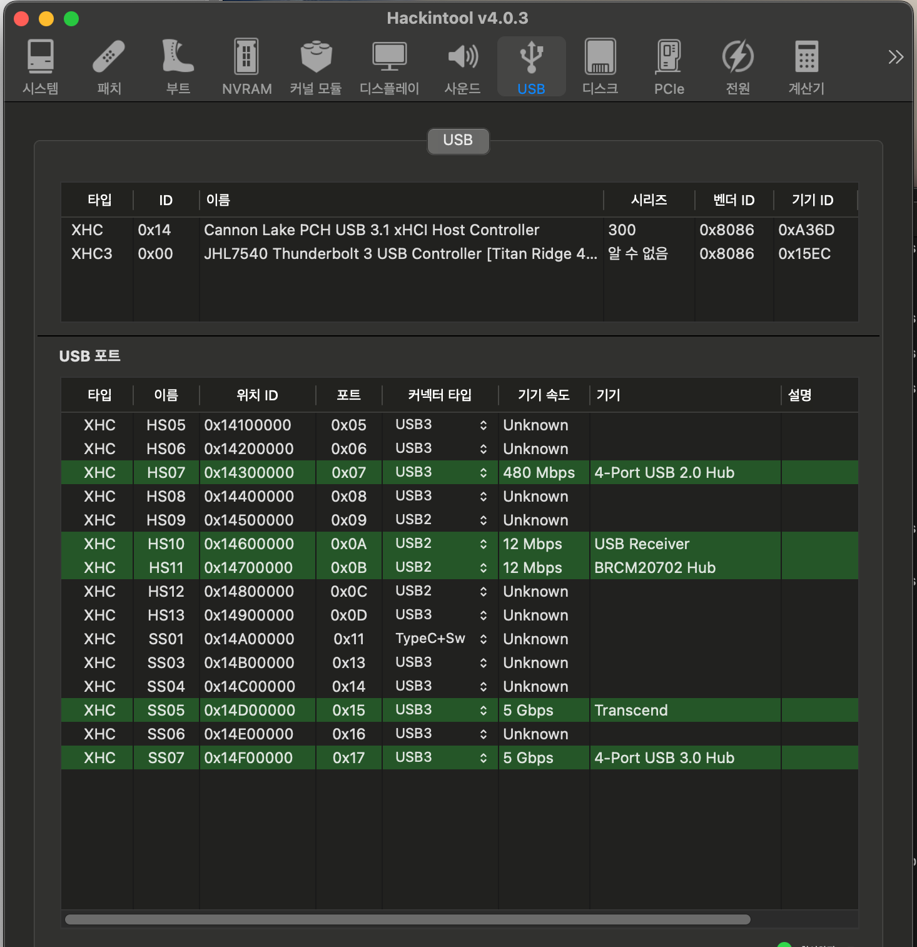Open the 디스크 (Disk) icon
917x947 pixels.
click(x=600, y=66)
